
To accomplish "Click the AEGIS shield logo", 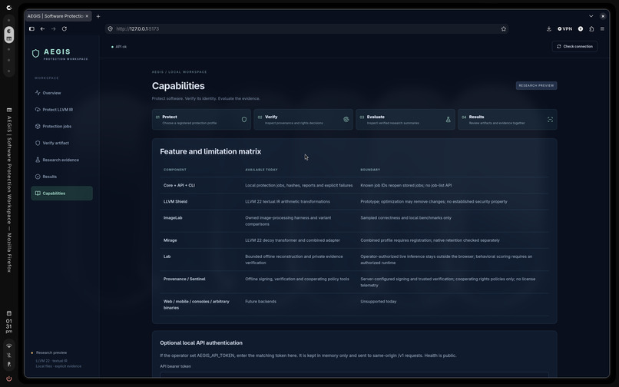I will tap(35, 53).
